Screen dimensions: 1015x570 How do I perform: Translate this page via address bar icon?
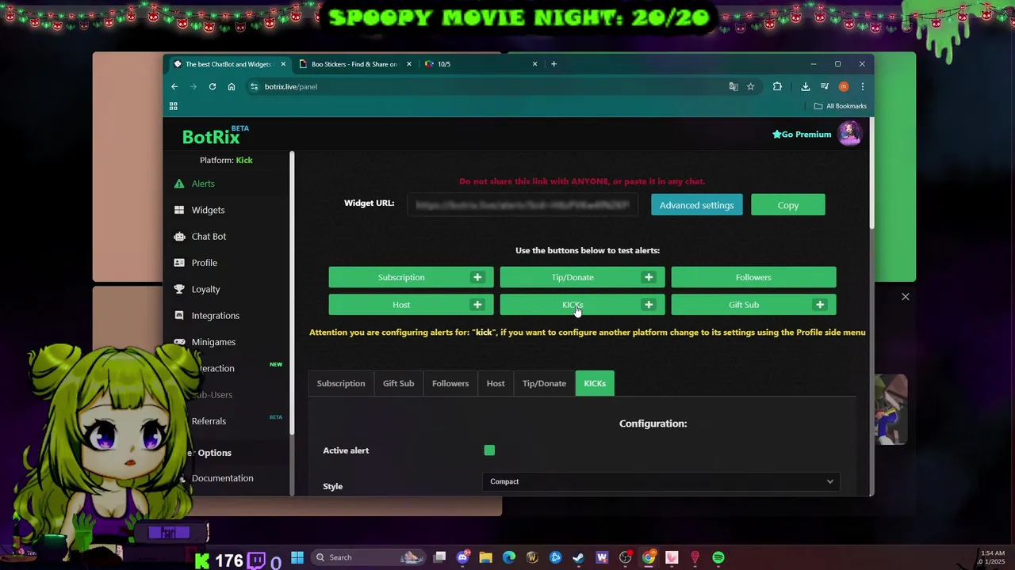[x=733, y=86]
